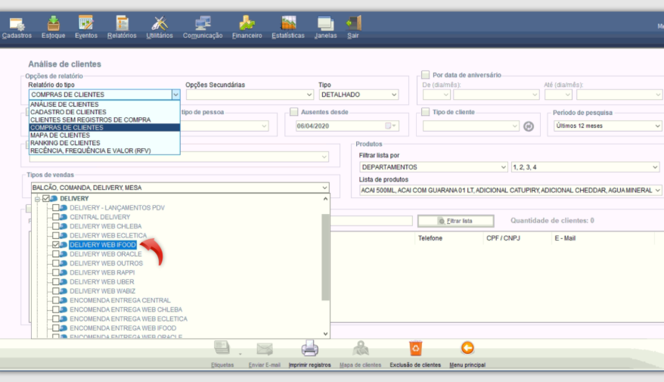Click scroll-up arrow of sales type tree

click(x=325, y=199)
